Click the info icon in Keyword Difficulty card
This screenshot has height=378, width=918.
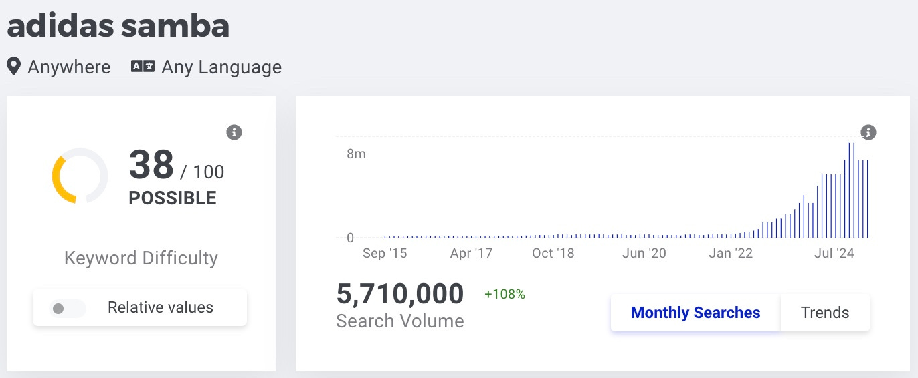234,132
